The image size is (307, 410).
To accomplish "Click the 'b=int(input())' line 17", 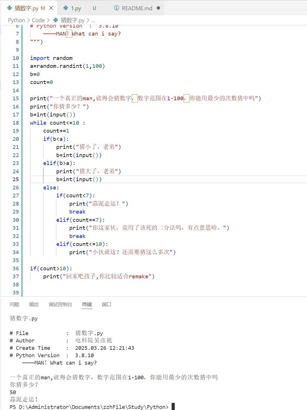I will click(53, 114).
